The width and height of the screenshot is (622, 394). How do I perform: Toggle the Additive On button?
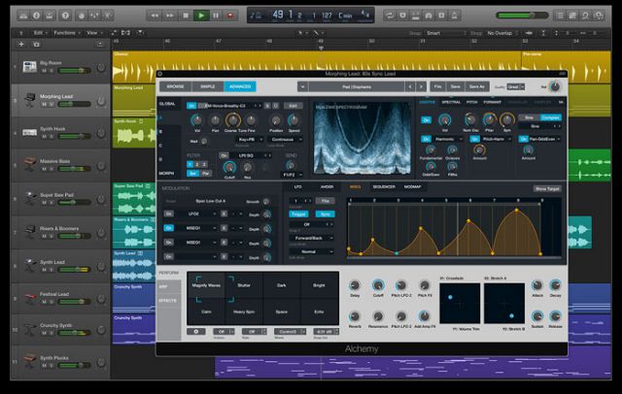click(426, 120)
